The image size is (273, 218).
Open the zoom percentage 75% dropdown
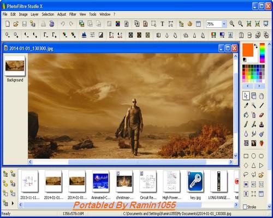pos(224,24)
